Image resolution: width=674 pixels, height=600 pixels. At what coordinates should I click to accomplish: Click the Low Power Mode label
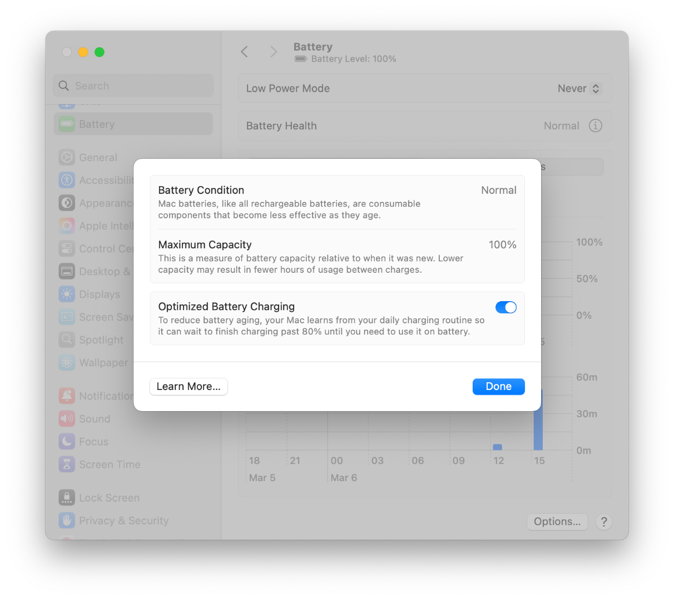(x=288, y=88)
